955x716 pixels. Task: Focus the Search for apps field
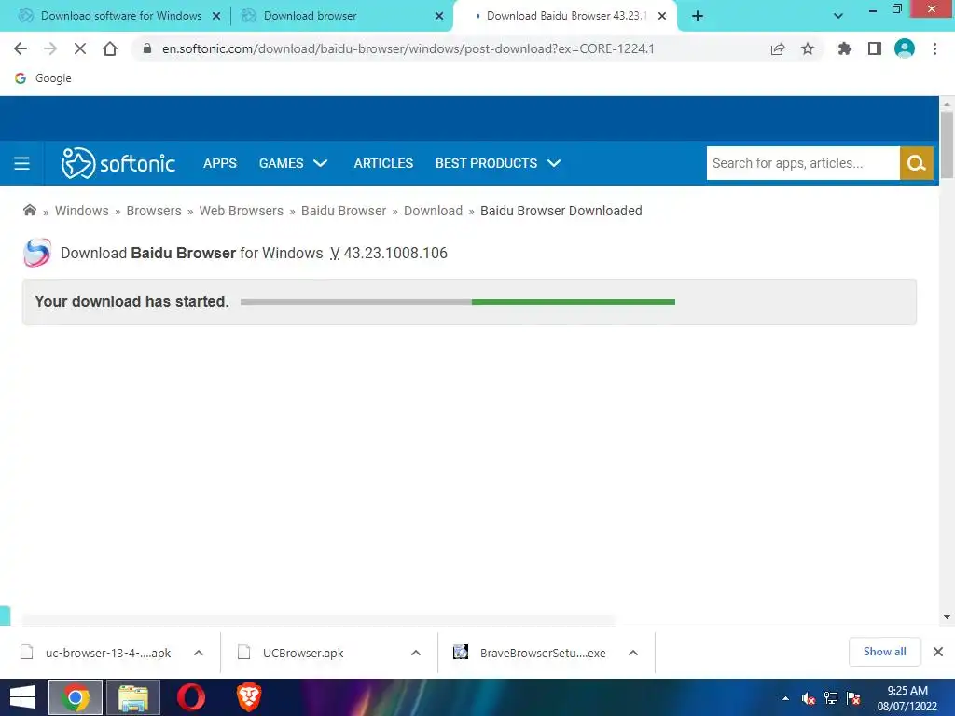803,163
